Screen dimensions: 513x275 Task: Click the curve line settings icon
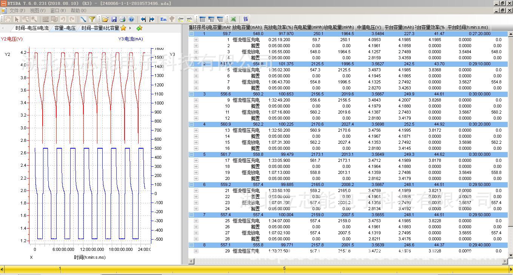tap(83, 19)
